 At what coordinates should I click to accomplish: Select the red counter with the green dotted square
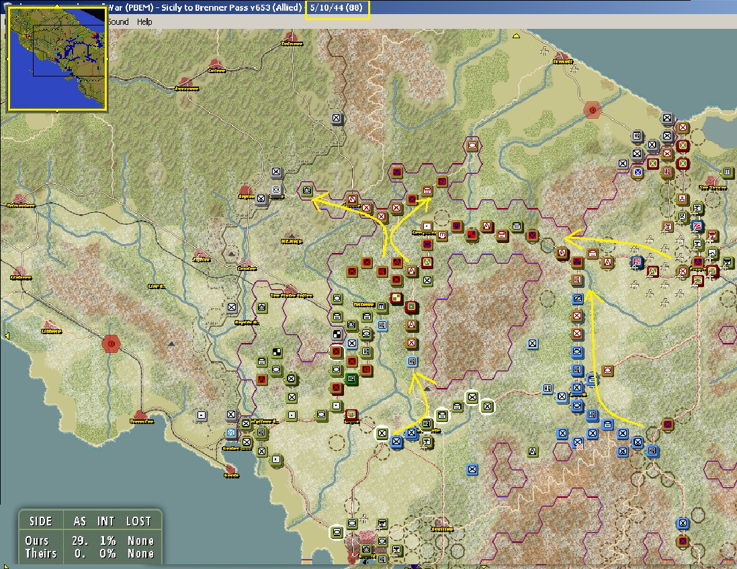tap(412, 307)
